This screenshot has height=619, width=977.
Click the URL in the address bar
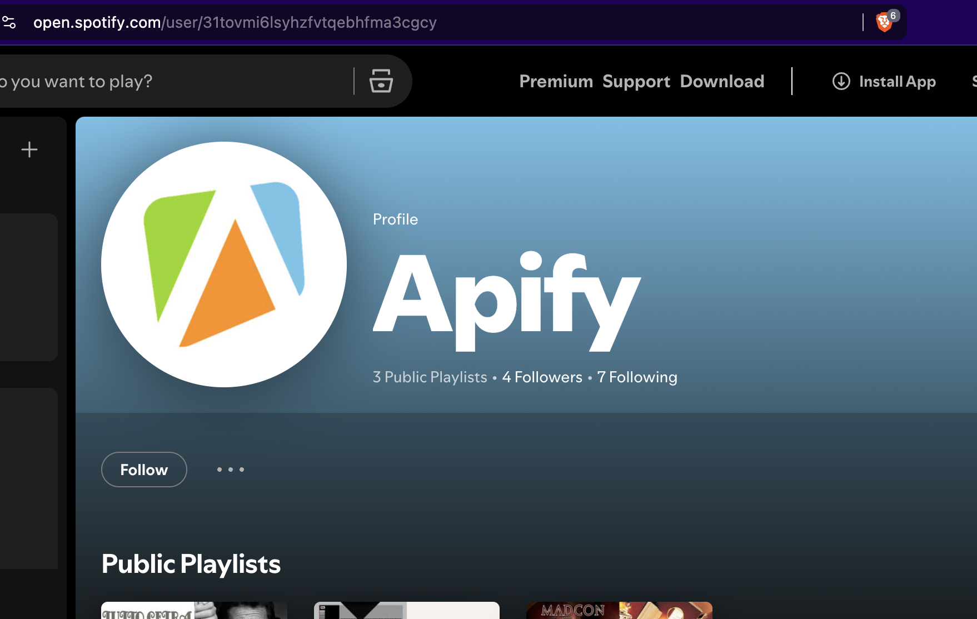point(235,22)
